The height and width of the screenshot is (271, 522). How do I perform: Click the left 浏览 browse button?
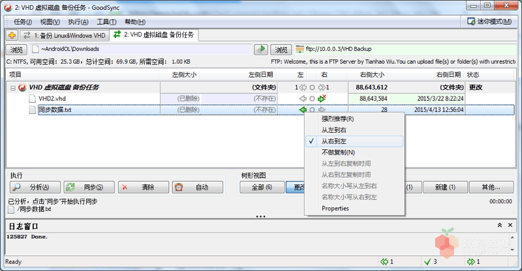pyautogui.click(x=17, y=50)
